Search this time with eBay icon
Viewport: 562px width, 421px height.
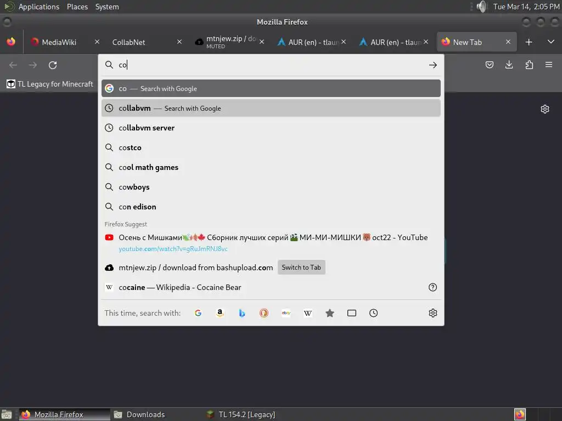(x=286, y=313)
